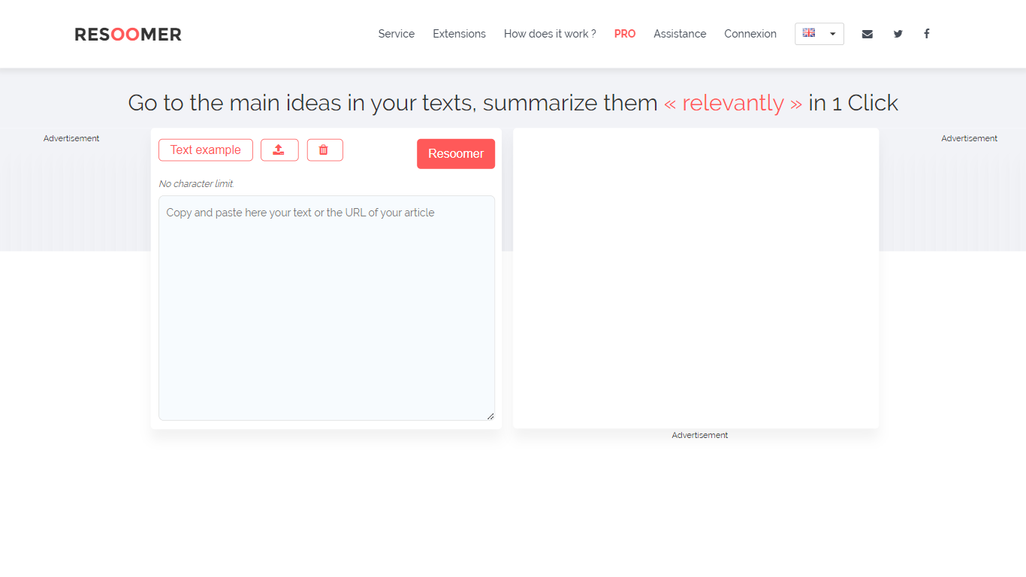Focus the text or URL input area
1026x577 pixels.
[326, 308]
